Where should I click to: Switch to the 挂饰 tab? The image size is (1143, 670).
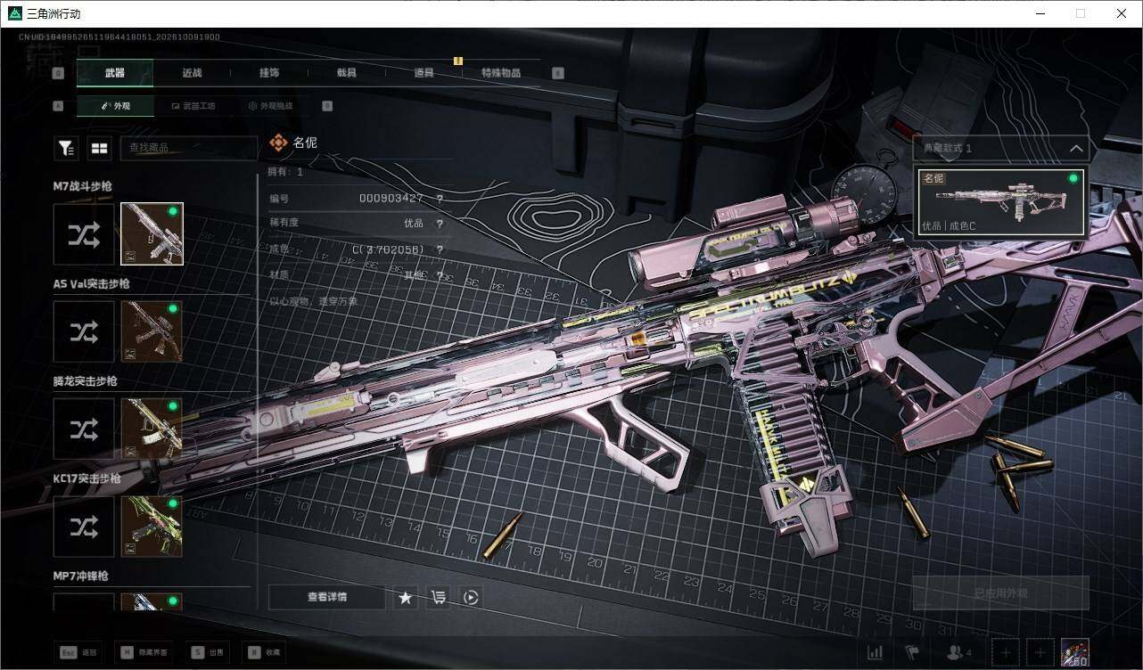269,73
